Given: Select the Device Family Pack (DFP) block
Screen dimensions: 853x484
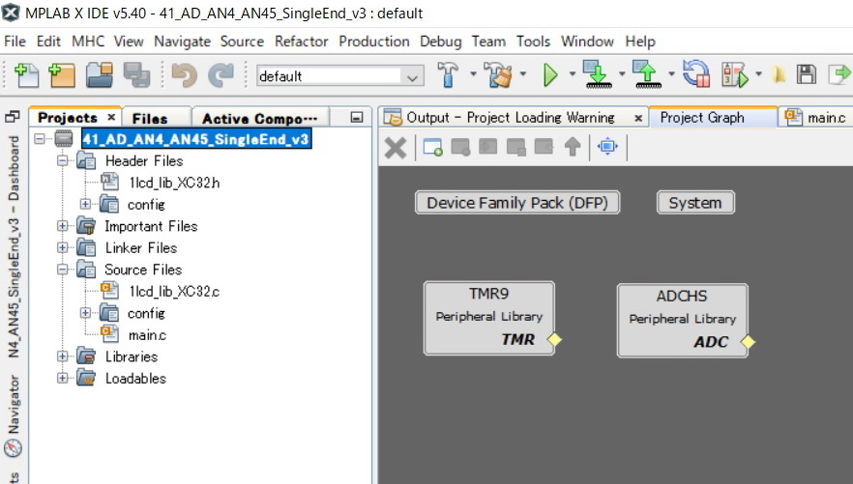Looking at the screenshot, I should 517,203.
